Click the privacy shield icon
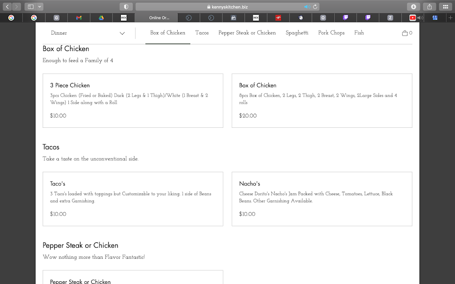This screenshot has width=455, height=284. (x=126, y=7)
